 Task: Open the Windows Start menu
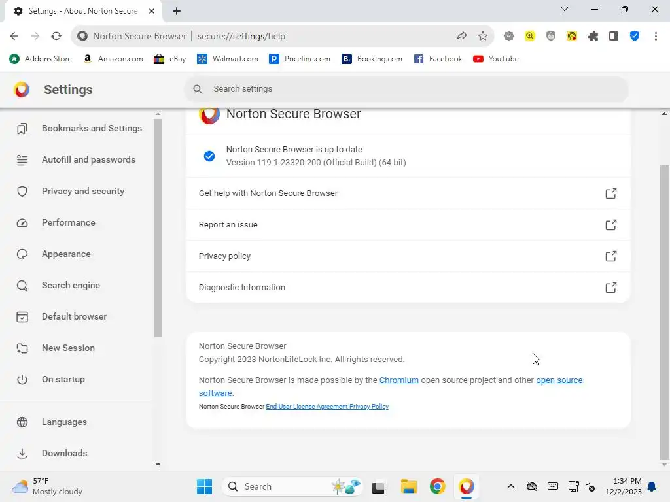[x=204, y=486]
